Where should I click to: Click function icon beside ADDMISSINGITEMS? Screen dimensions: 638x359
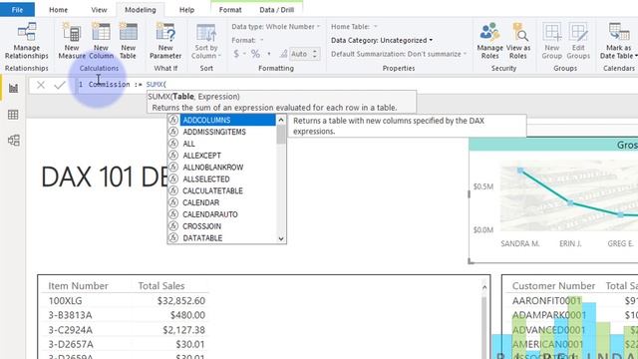coord(173,132)
